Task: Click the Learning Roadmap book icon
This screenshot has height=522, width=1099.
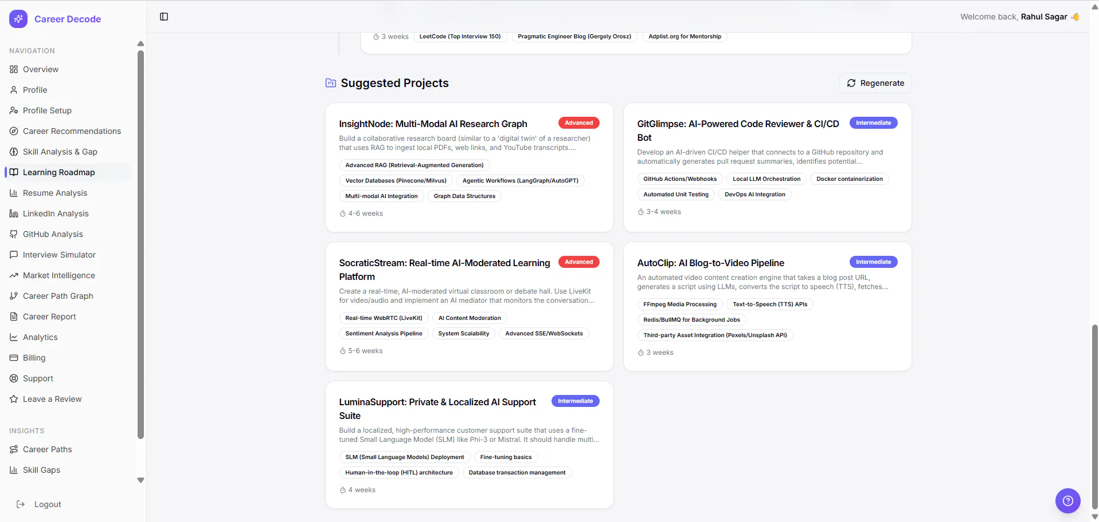Action: 14,172
